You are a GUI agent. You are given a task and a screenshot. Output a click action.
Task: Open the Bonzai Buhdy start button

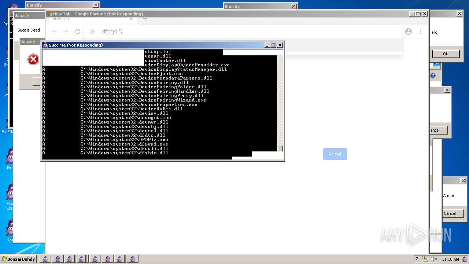click(18, 259)
